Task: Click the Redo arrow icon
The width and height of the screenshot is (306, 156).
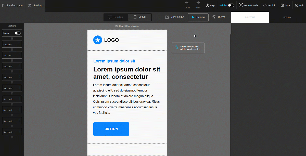Action: 198,3
